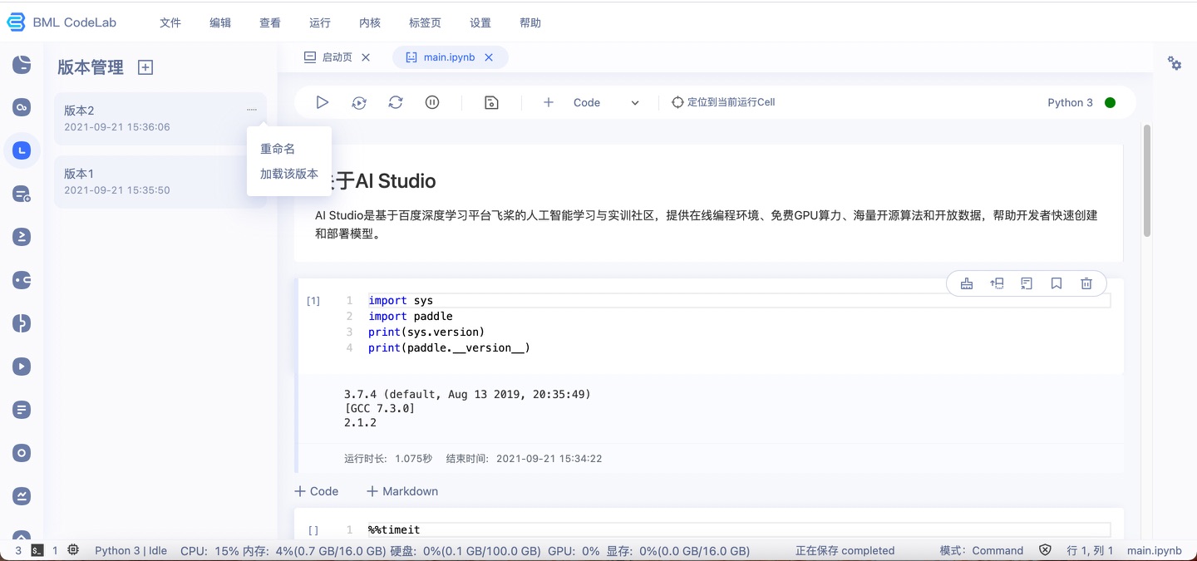Open the sidebar icon below the terminal icon
This screenshot has width=1197, height=561.
[x=22, y=280]
